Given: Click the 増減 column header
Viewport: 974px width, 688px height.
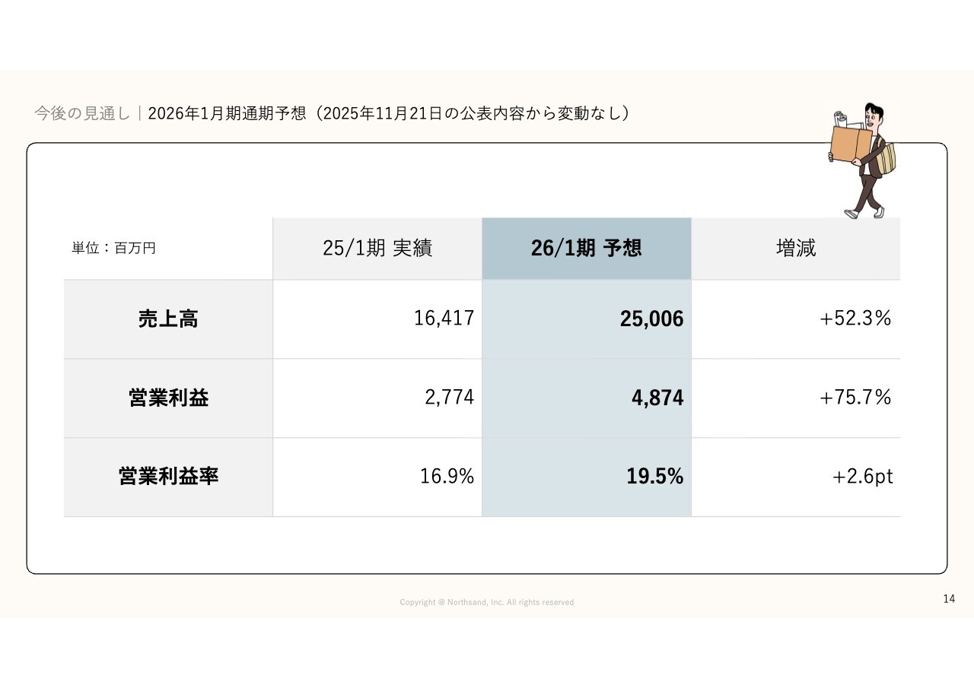Looking at the screenshot, I should [795, 249].
